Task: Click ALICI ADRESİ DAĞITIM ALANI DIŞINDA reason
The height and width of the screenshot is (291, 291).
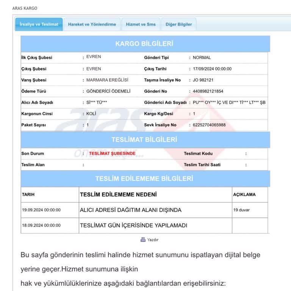Action: pyautogui.click(x=131, y=210)
